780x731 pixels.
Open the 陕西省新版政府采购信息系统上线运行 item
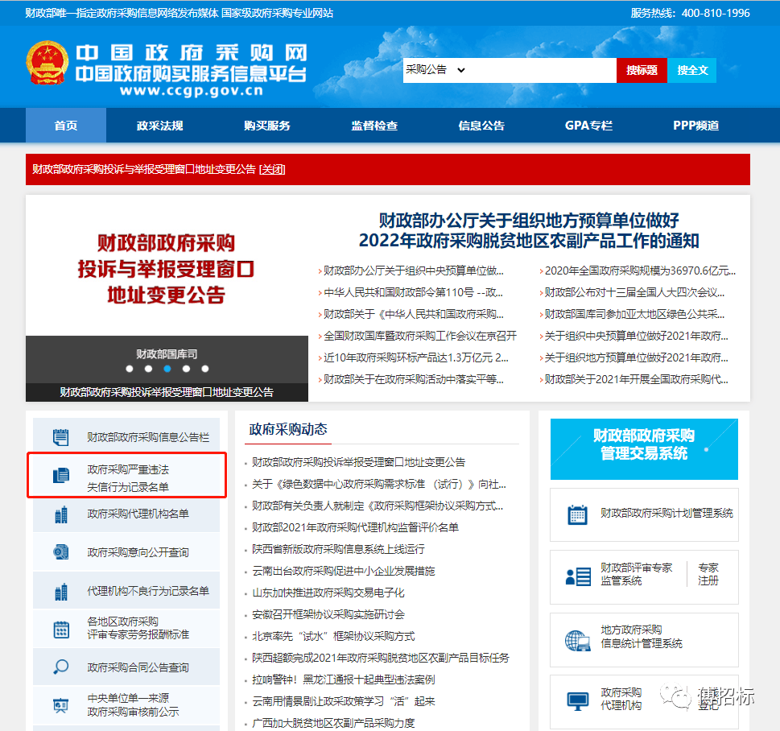338,549
